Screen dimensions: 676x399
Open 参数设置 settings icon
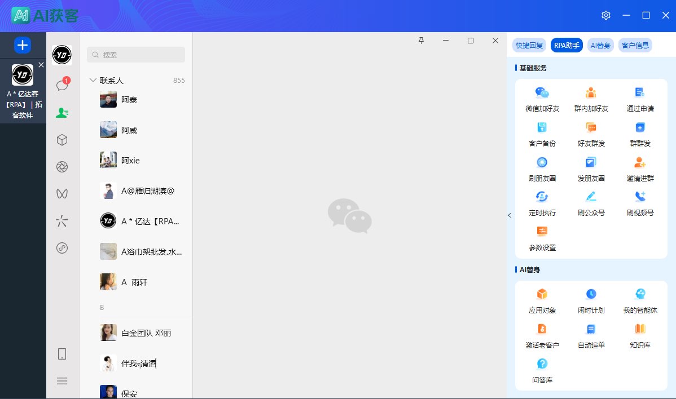tap(542, 232)
